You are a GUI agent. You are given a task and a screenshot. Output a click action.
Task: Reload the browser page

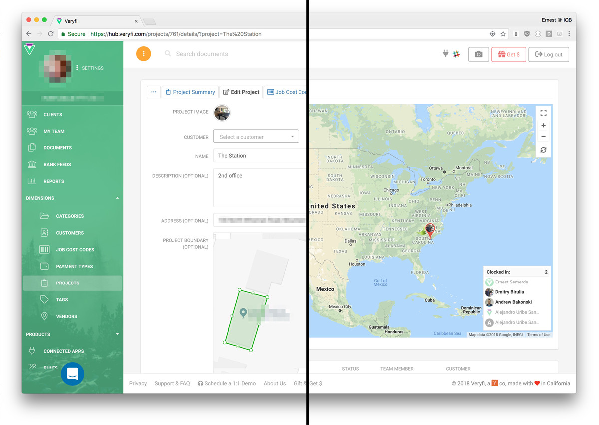click(50, 34)
